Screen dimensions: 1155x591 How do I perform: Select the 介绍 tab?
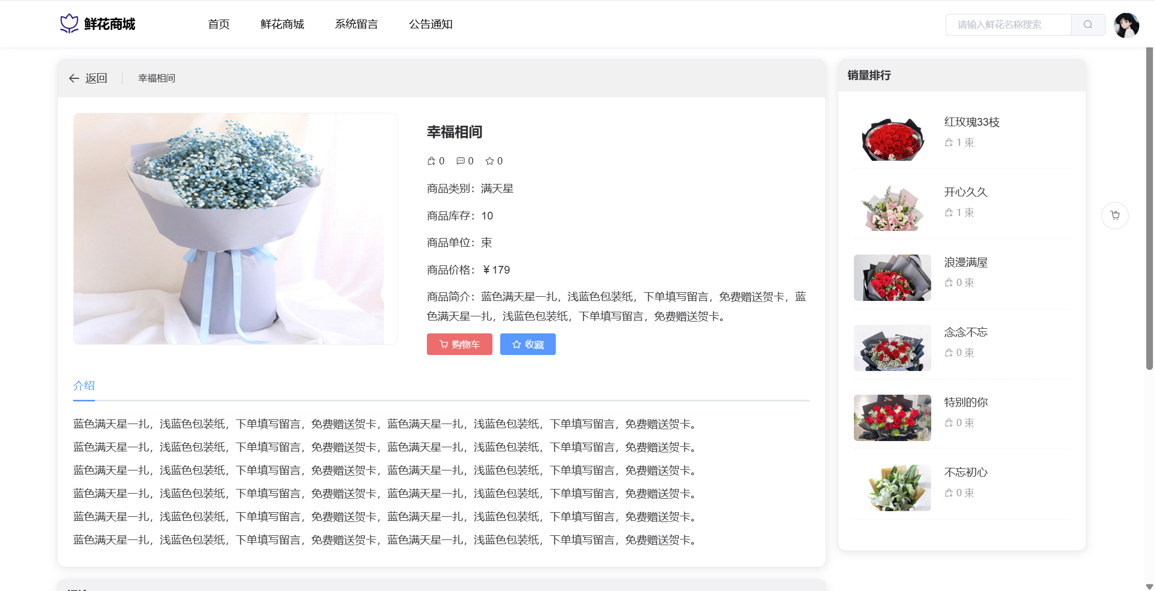point(84,385)
